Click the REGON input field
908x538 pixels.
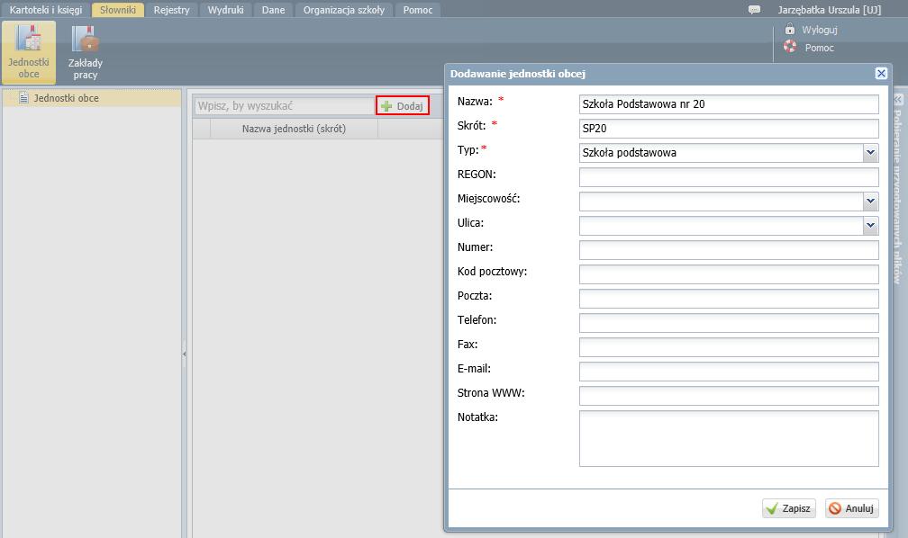pos(729,177)
